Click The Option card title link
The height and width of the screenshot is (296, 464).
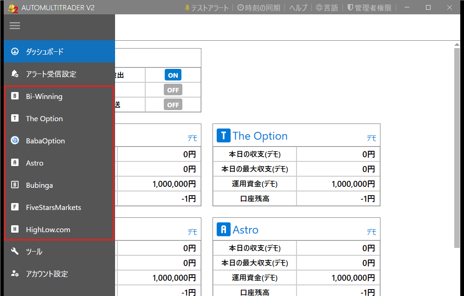260,136
